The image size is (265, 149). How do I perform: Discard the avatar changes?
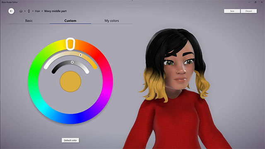(x=248, y=11)
